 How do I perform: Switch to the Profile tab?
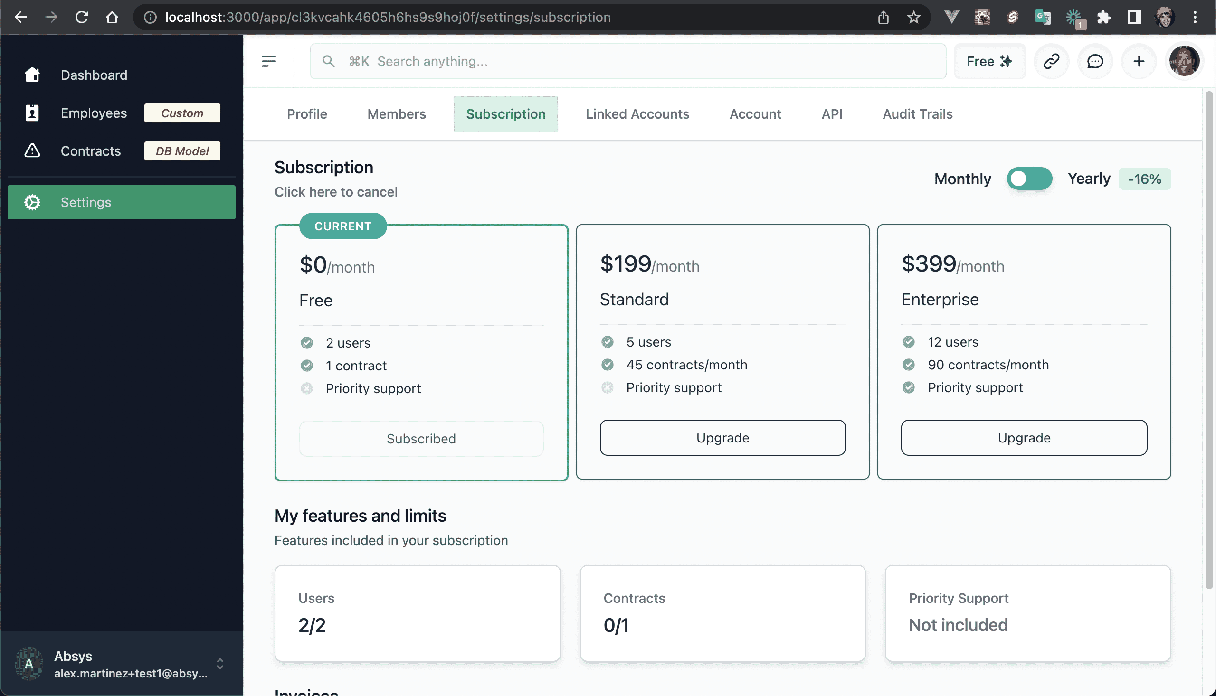(306, 114)
